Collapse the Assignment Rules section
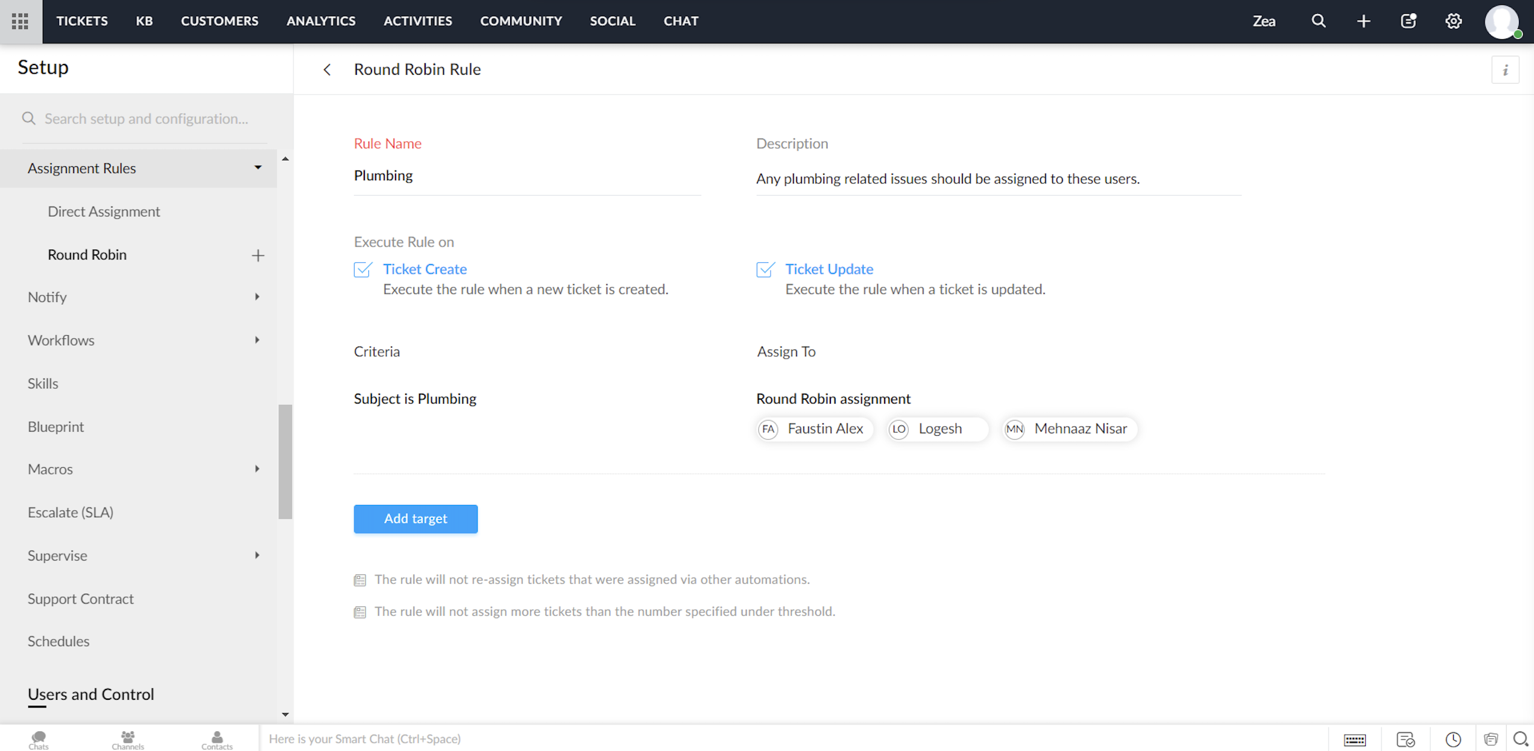The image size is (1534, 751). point(257,168)
